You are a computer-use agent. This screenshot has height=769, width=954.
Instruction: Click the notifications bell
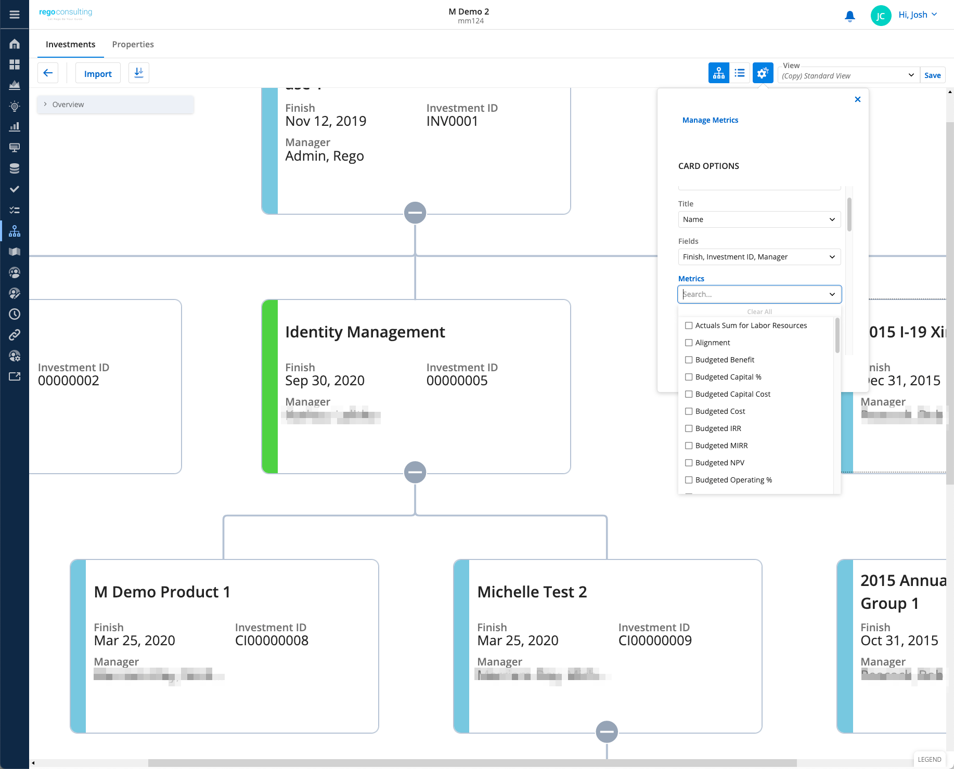point(850,16)
